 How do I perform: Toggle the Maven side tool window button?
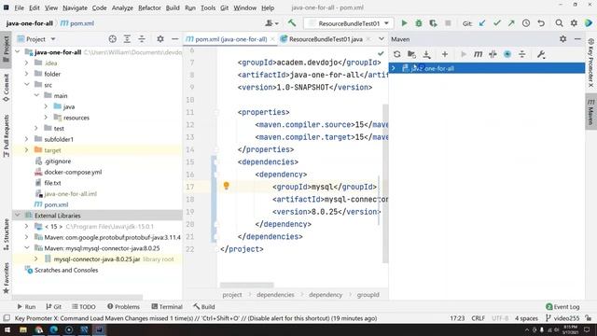pyautogui.click(x=590, y=112)
